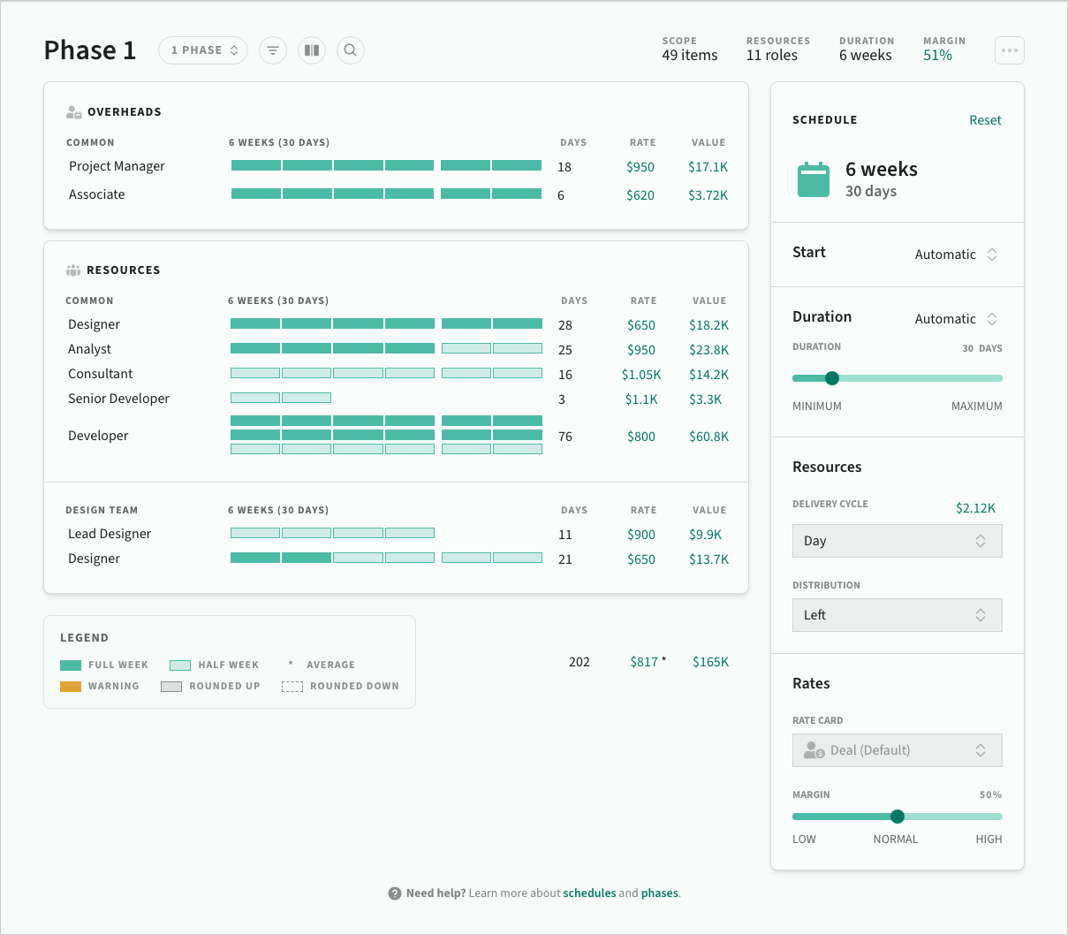Open the schedules help link
1068x935 pixels.
click(589, 893)
